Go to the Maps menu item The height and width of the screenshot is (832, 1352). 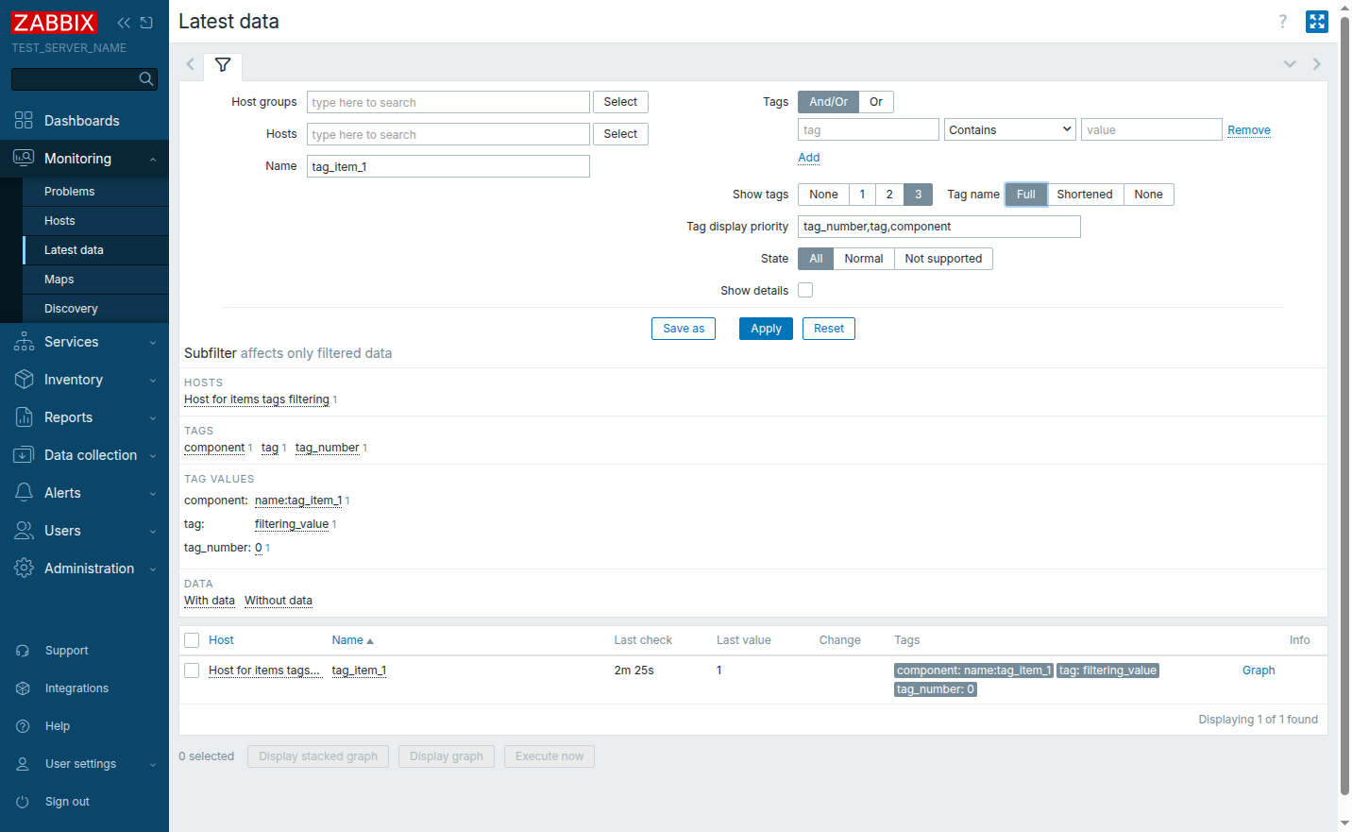click(59, 280)
